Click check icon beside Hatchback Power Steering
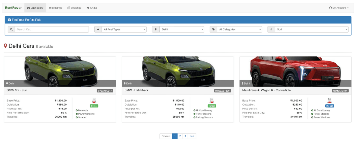 click(195, 114)
